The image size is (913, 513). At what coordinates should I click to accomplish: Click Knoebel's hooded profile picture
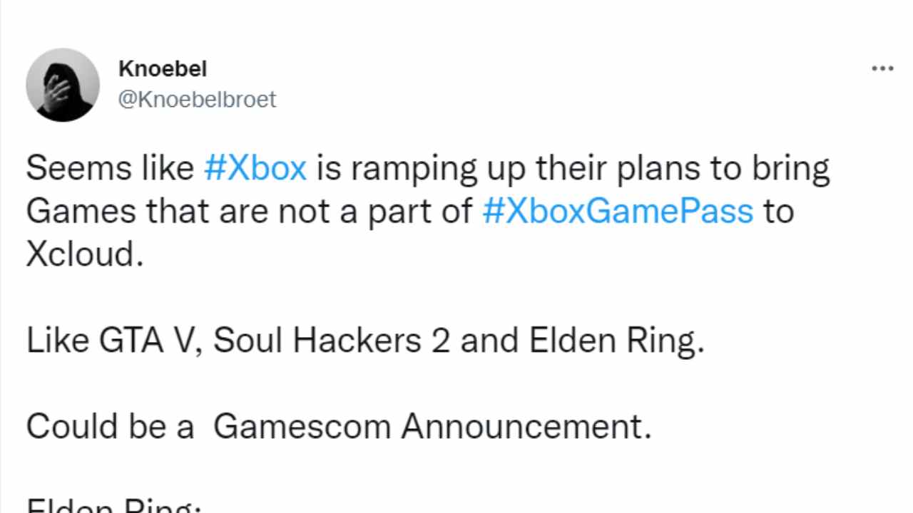63,85
